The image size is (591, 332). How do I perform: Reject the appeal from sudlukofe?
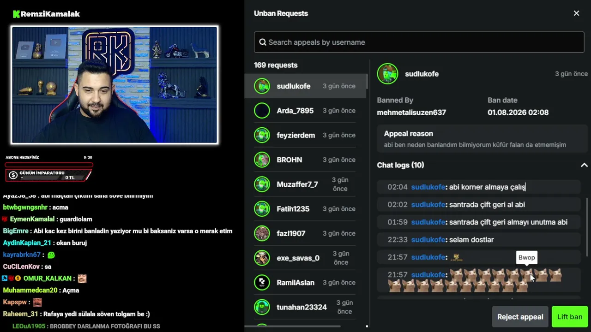point(520,317)
